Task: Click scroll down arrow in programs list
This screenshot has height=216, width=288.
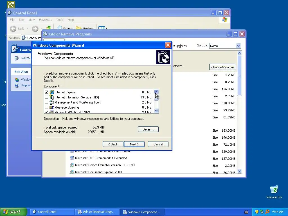Action: (x=239, y=171)
